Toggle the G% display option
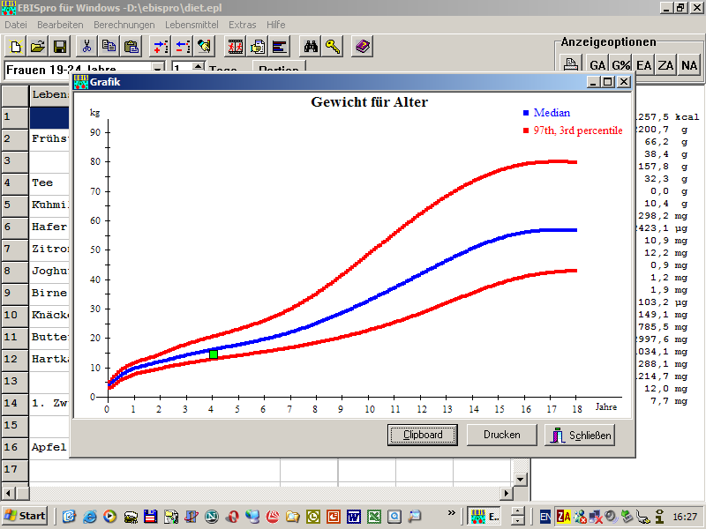 (621, 64)
